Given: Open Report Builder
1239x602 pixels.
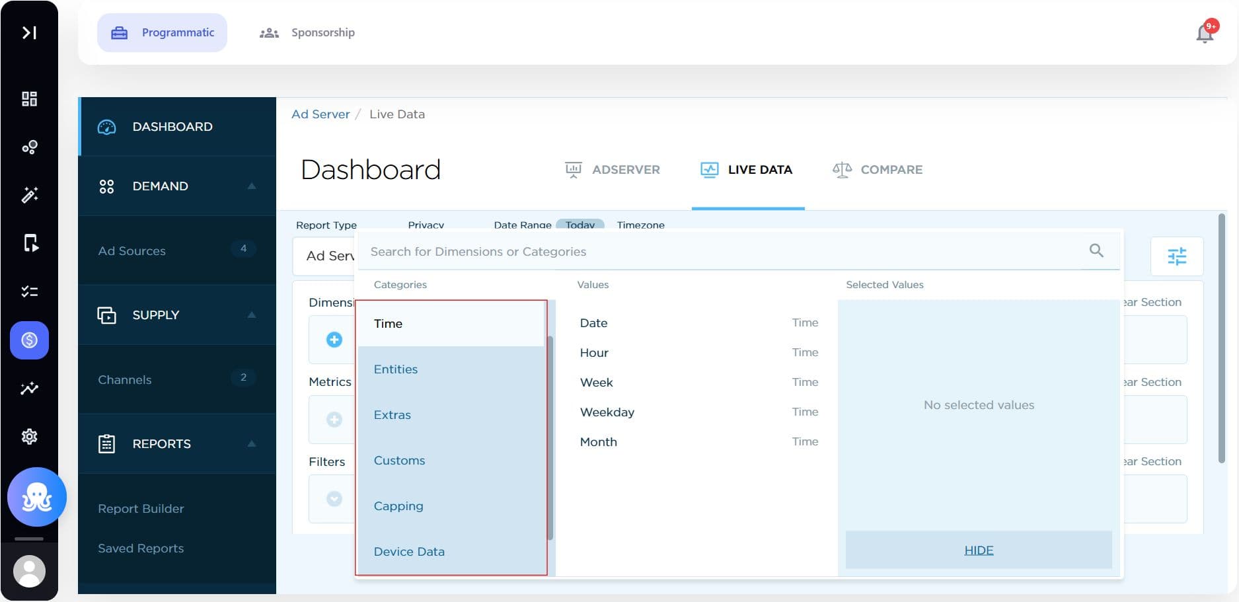Looking at the screenshot, I should click(x=141, y=509).
